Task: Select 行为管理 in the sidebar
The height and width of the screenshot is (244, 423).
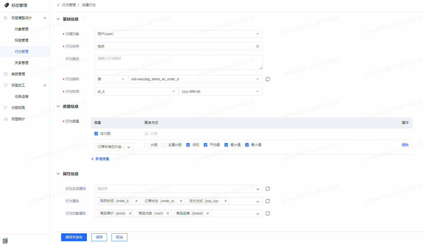Action: (x=22, y=52)
